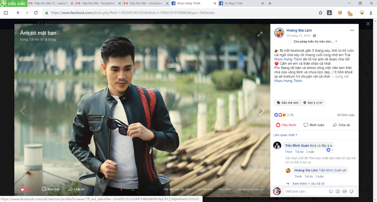377x202 pixels.
Task: Switch to Hộp thư đến wearethe Gmail tab
Action: [51, 4]
